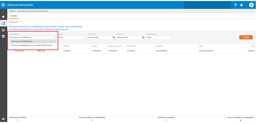Viewport: 256px width, 124px height.
Task: Open the Fecha inicio calendar icon
Action: click(114, 38)
